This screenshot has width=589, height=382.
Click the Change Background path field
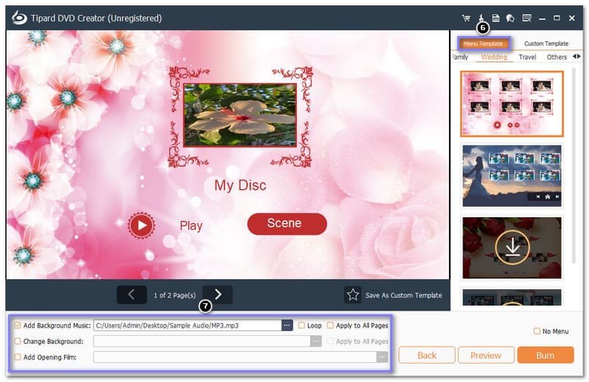[202, 341]
